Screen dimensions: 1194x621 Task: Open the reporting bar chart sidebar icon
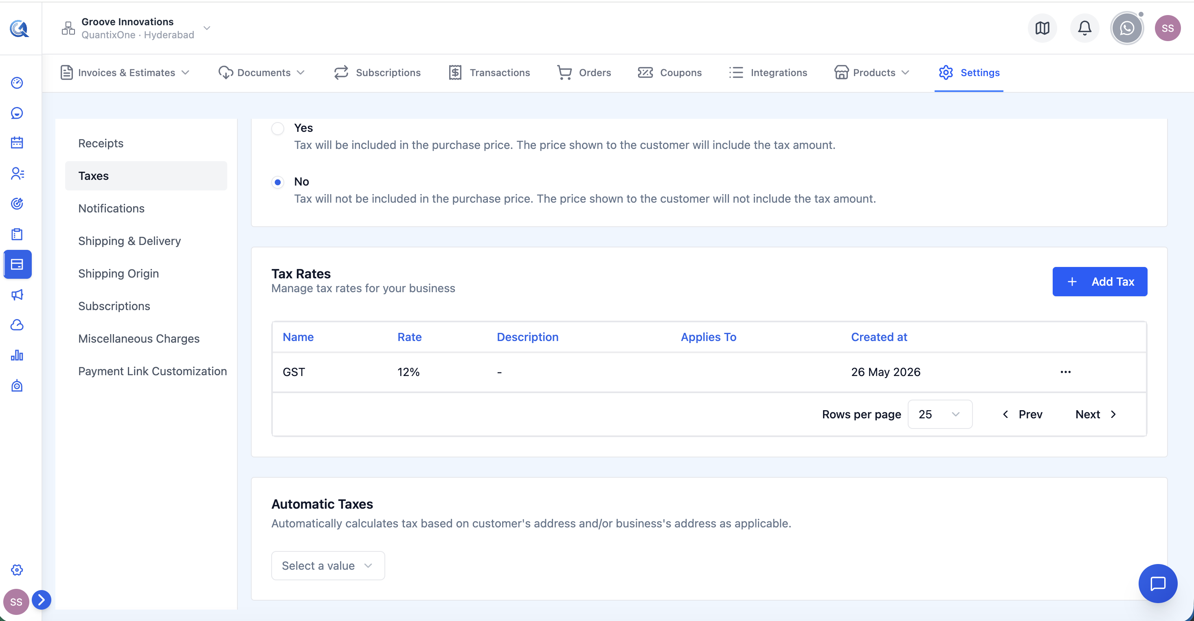(x=17, y=356)
